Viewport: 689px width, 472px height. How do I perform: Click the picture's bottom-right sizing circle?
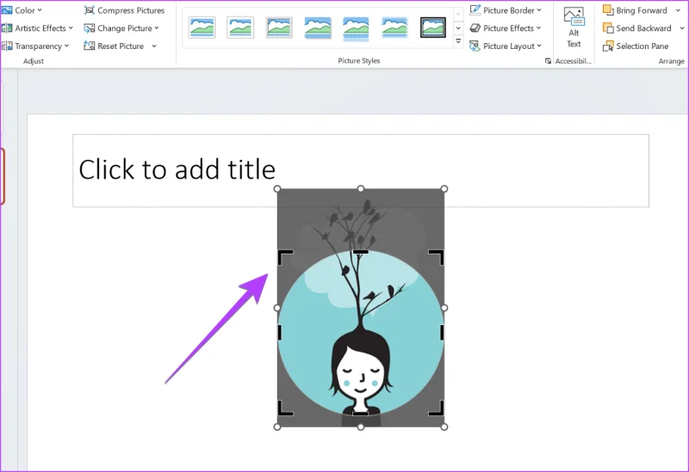pos(444,426)
